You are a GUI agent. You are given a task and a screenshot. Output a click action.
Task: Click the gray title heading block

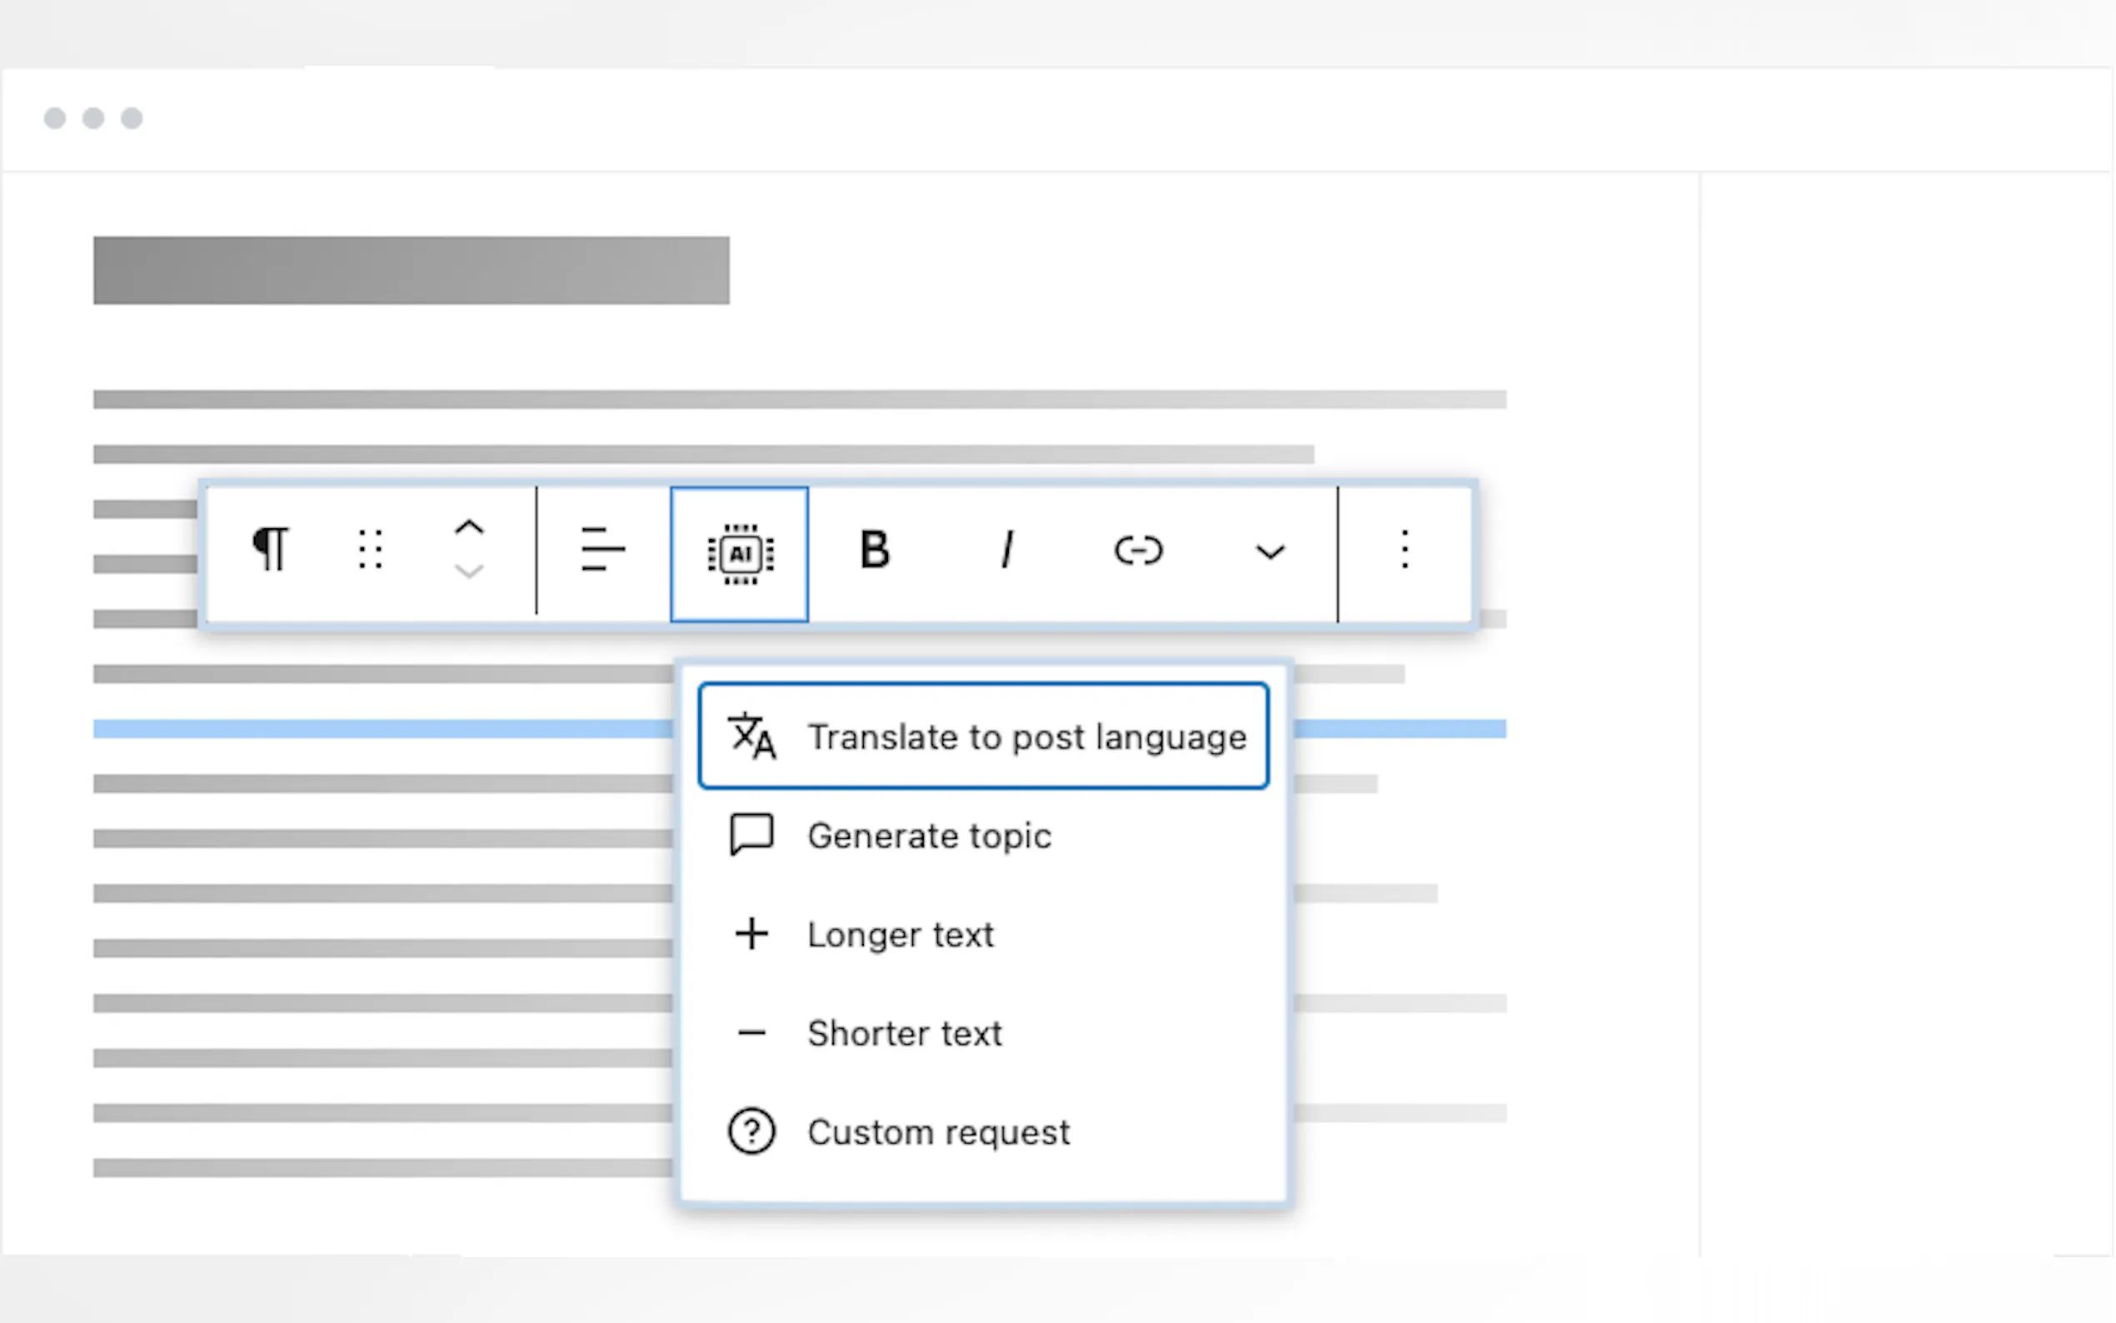pos(412,271)
